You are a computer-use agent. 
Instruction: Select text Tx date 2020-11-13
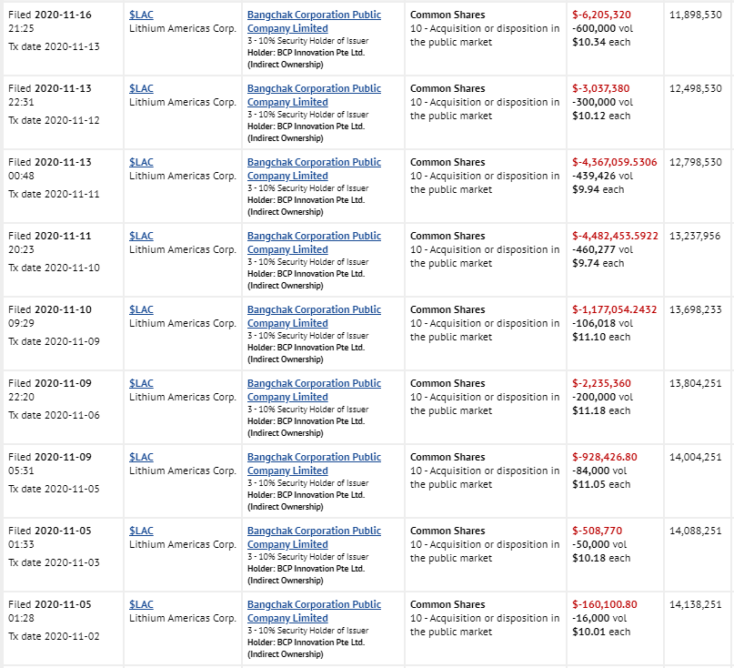point(54,46)
